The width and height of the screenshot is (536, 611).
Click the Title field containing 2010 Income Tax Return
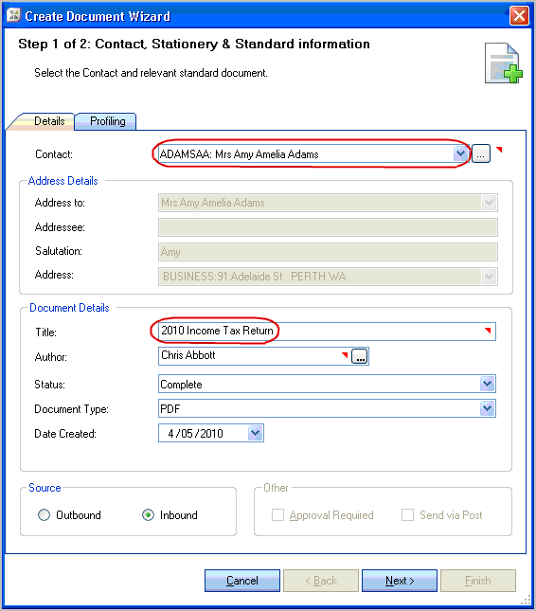pyautogui.click(x=327, y=332)
